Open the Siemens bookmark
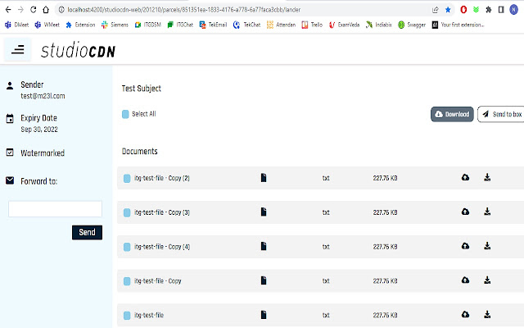524x328 pixels. point(115,25)
